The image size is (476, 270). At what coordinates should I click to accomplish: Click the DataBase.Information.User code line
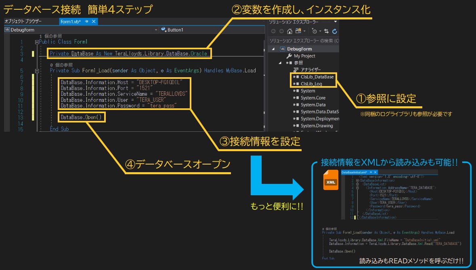(113, 100)
